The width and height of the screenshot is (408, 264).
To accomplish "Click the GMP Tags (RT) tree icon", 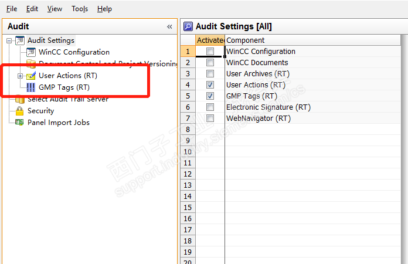I will coord(31,87).
